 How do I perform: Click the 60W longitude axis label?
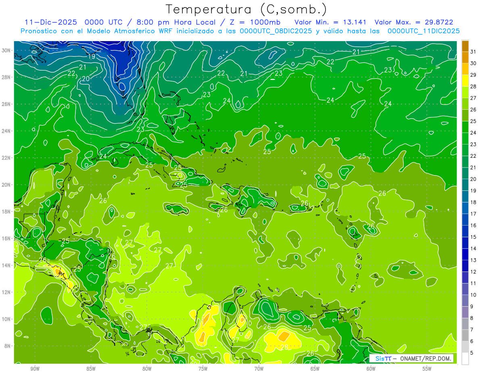(x=371, y=369)
